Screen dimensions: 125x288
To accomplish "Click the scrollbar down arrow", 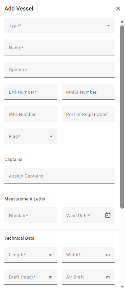I will (x=122, y=287).
